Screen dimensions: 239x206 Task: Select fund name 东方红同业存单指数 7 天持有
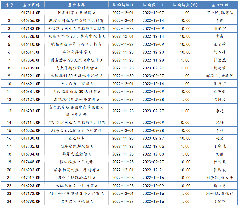click(76, 21)
